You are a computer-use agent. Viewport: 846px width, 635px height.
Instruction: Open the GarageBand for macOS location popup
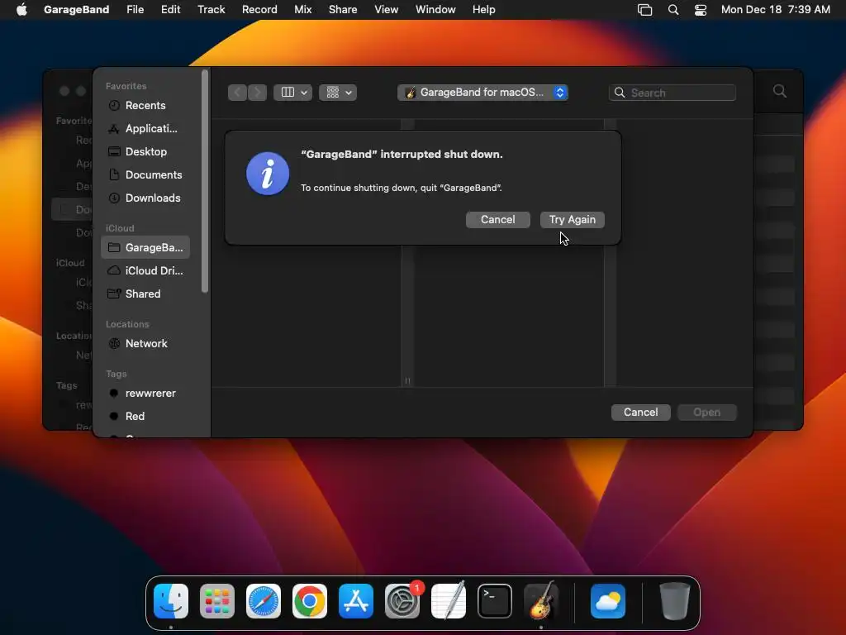(482, 93)
